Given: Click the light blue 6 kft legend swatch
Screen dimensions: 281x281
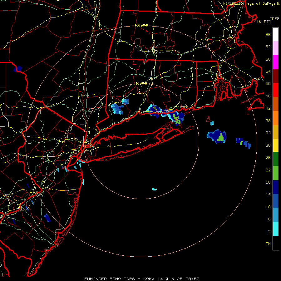Looking at the screenshot, I should [x=276, y=215].
